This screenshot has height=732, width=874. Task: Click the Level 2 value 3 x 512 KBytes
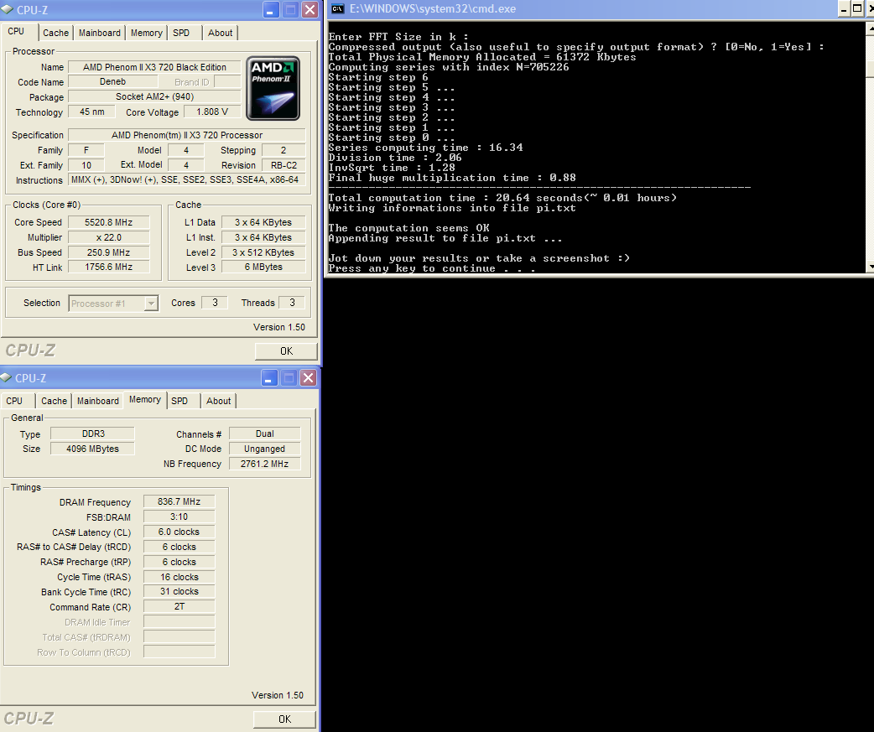click(x=263, y=252)
